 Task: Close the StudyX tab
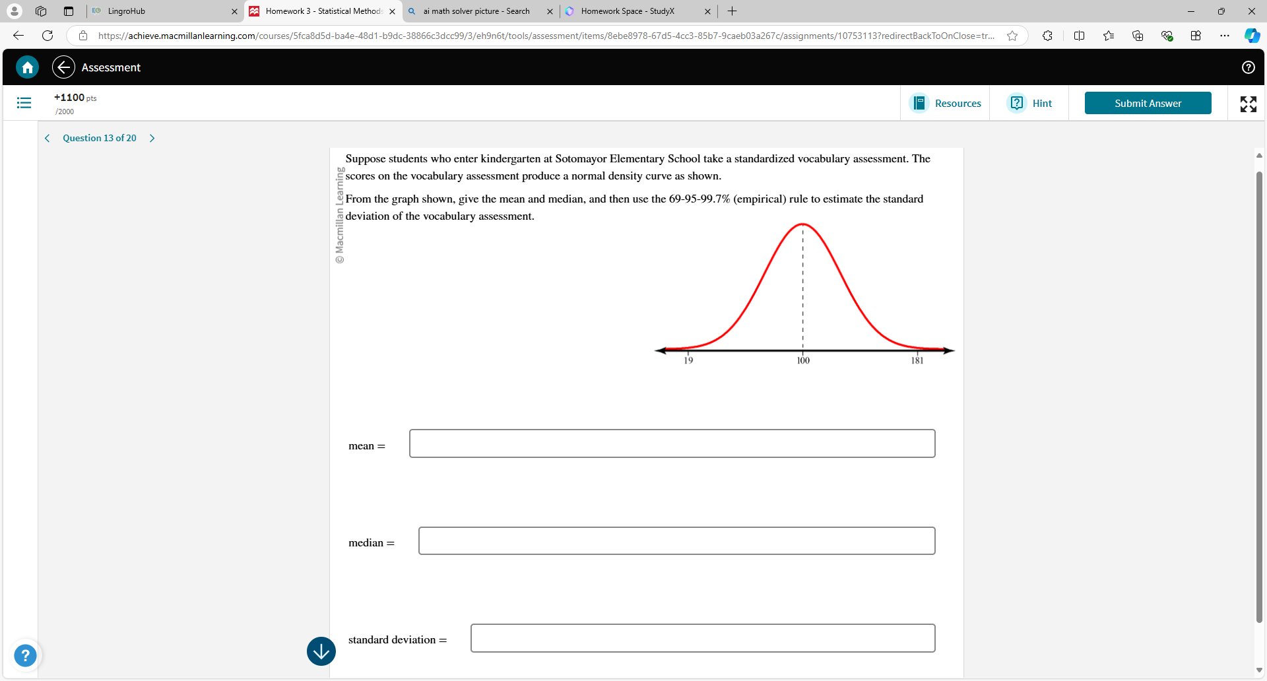click(707, 11)
